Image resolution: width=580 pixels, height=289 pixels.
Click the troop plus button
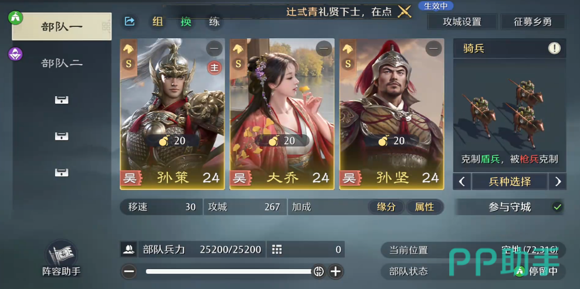click(335, 271)
